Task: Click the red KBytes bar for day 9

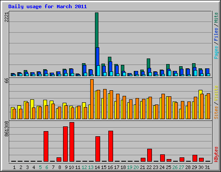Action: coord(65,144)
